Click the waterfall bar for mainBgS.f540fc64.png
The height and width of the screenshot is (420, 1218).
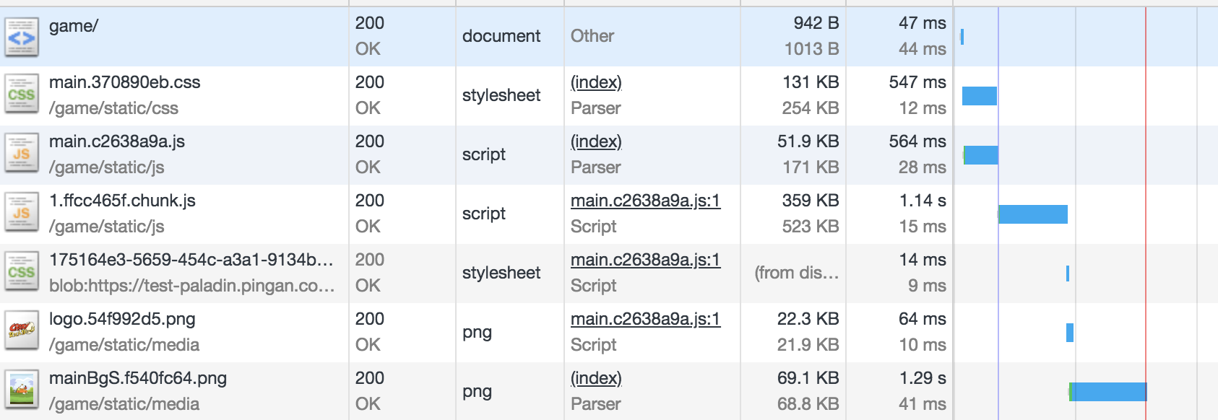[x=1107, y=392]
